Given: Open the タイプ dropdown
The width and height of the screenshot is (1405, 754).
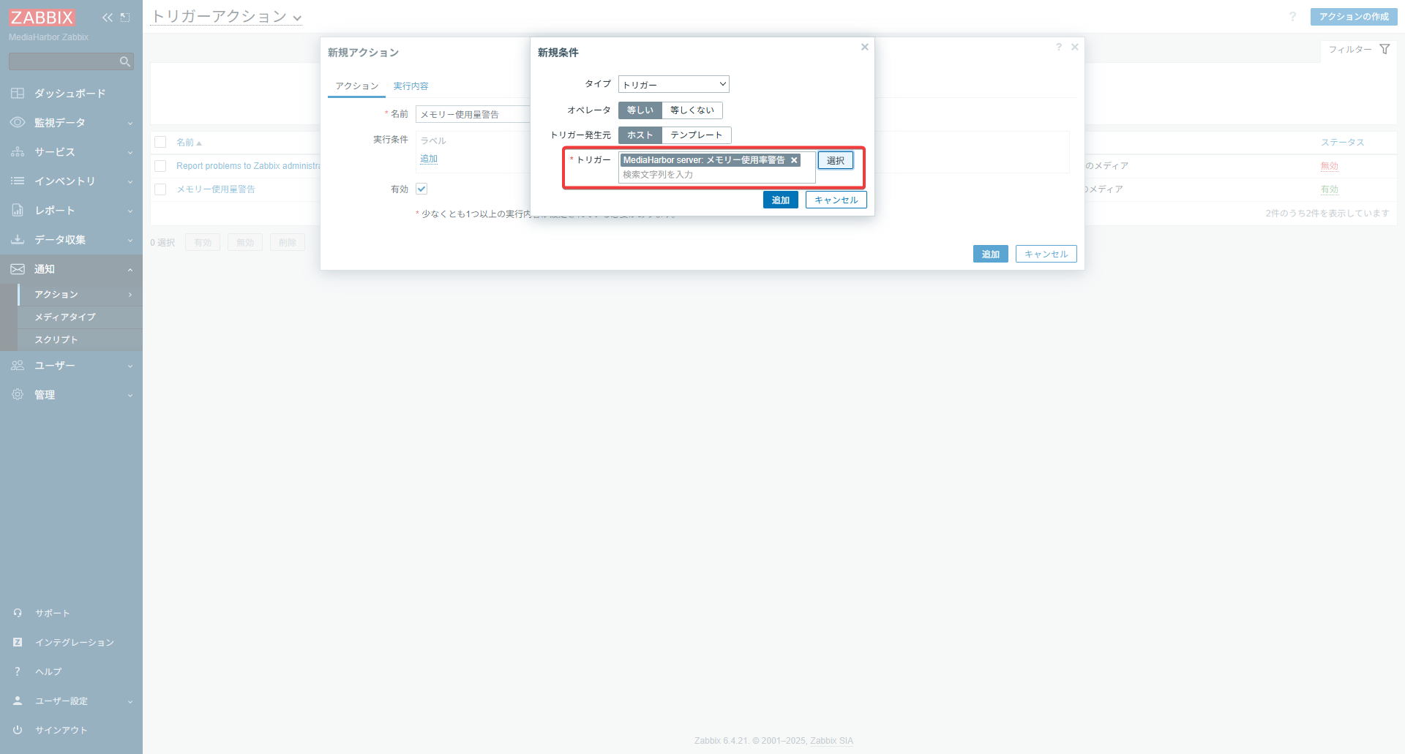Looking at the screenshot, I should 673,85.
